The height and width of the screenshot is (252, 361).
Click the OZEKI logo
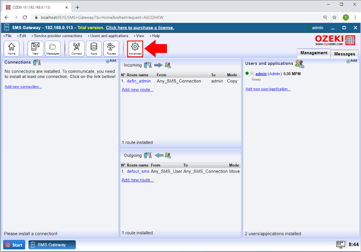click(335, 40)
